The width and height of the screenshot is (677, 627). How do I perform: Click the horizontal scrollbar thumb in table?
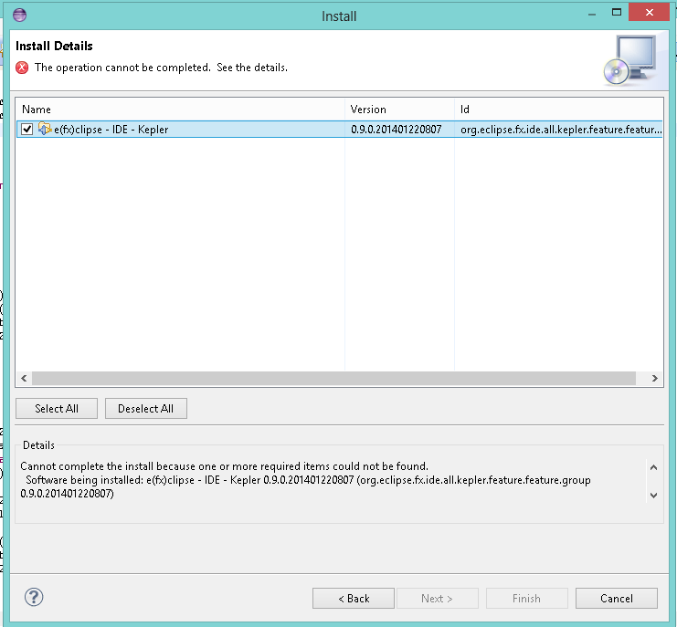tap(333, 378)
